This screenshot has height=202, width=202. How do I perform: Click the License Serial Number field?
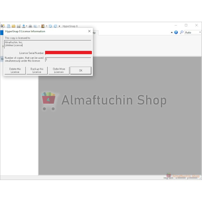pos(68,53)
